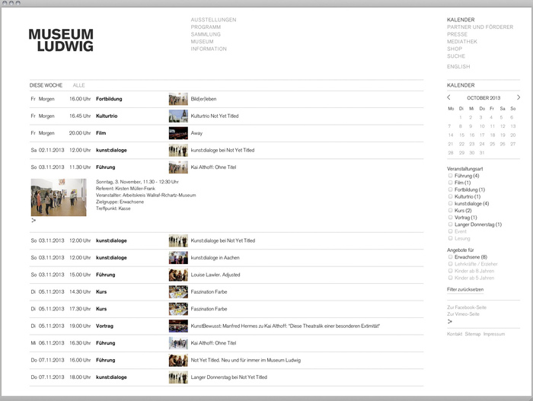Go to previous month in calendar

[448, 97]
